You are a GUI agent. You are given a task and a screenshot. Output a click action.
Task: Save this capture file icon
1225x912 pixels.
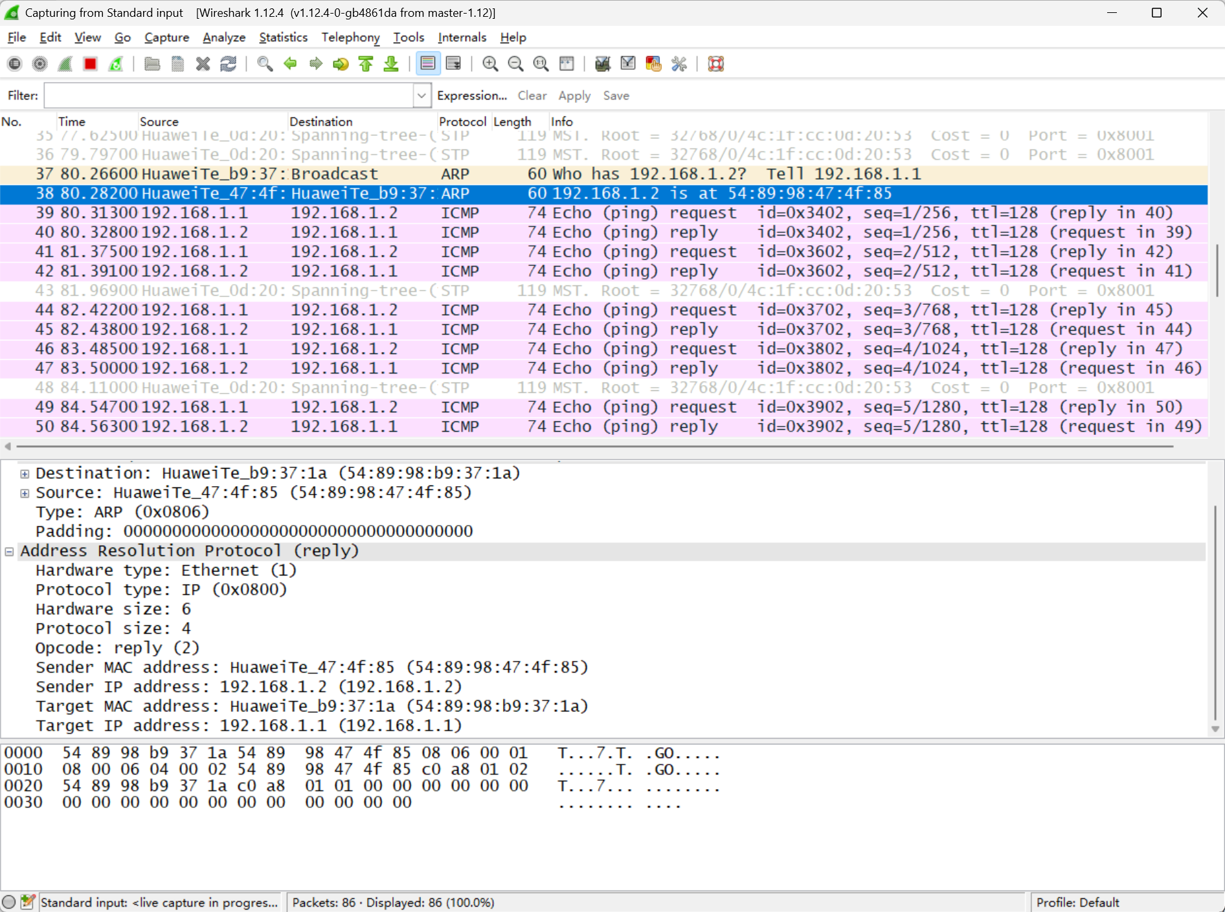177,63
